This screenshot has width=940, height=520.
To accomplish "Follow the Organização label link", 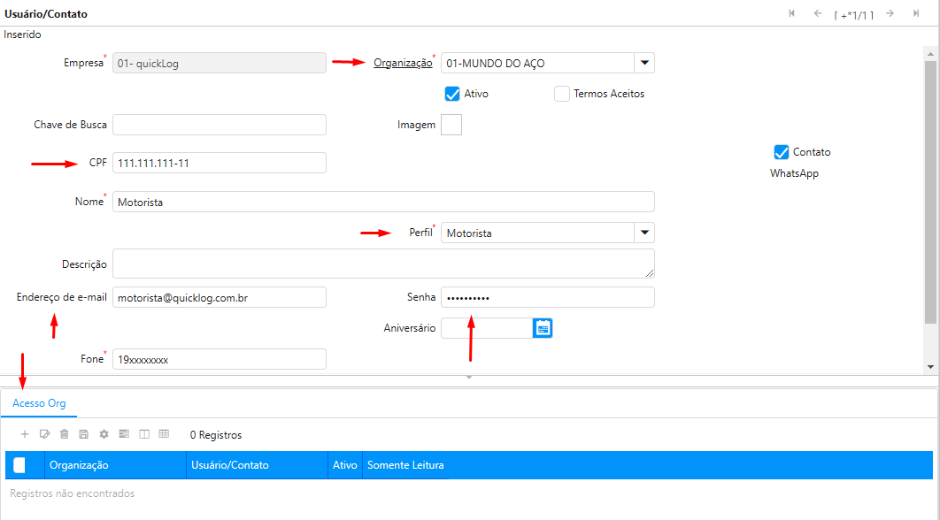I will (402, 63).
